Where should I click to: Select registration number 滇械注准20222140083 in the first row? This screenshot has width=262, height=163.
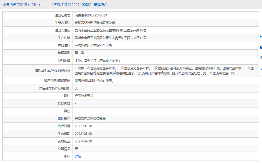pyautogui.click(x=91, y=15)
